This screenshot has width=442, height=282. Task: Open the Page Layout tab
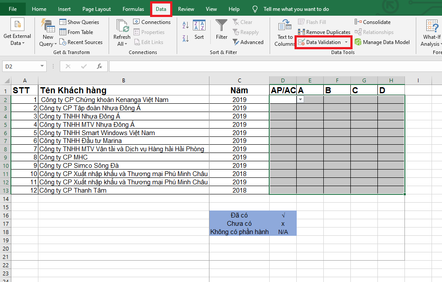click(x=96, y=9)
